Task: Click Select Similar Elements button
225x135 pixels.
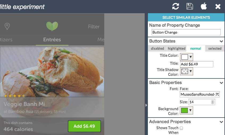Action: pyautogui.click(x=186, y=17)
